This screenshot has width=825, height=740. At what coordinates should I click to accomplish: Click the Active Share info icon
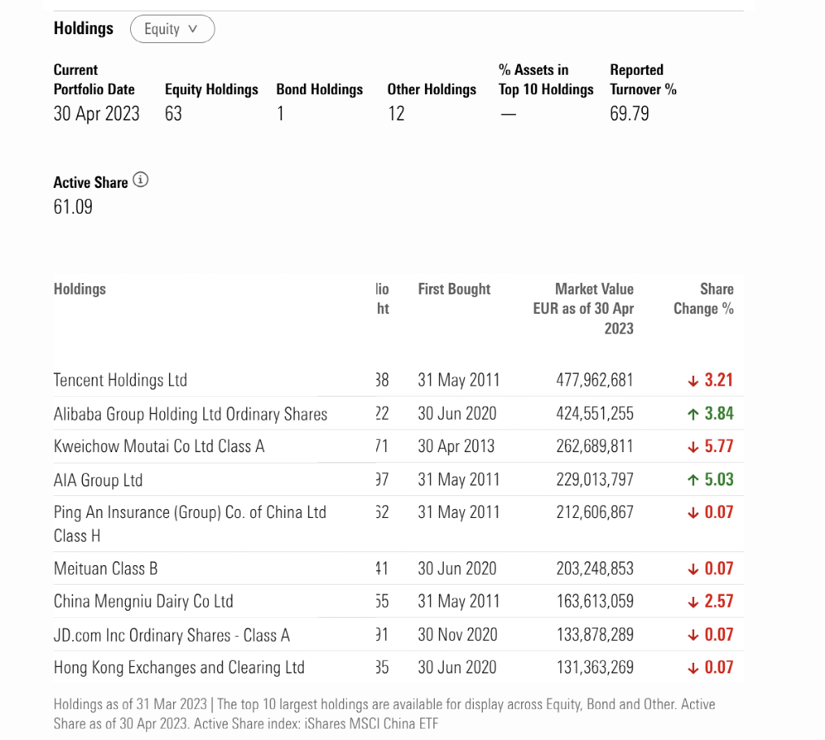[141, 181]
